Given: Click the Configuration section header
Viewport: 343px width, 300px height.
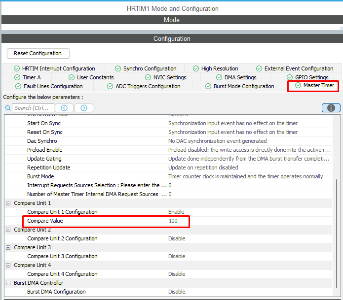Looking at the screenshot, I should pos(172,38).
